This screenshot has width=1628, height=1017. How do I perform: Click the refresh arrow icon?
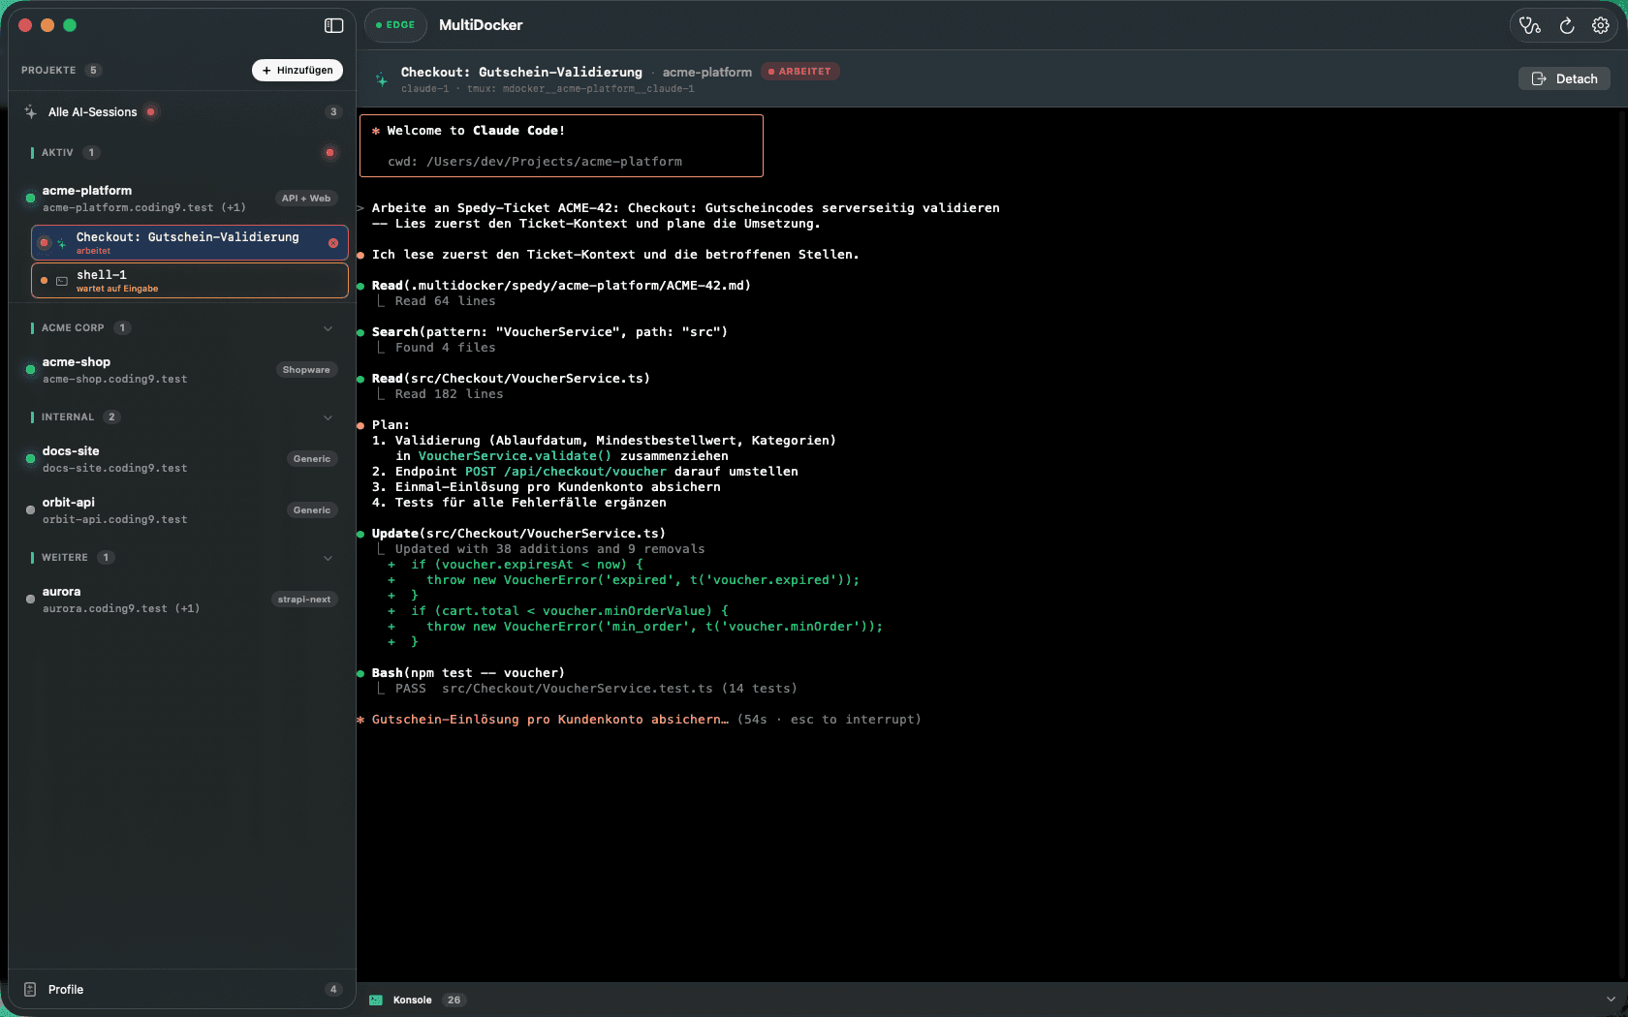(1566, 26)
